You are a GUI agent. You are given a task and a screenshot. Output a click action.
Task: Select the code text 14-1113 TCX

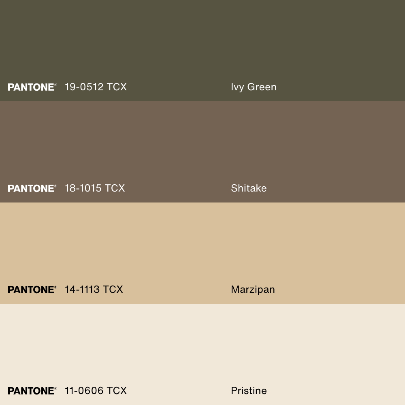pos(94,290)
